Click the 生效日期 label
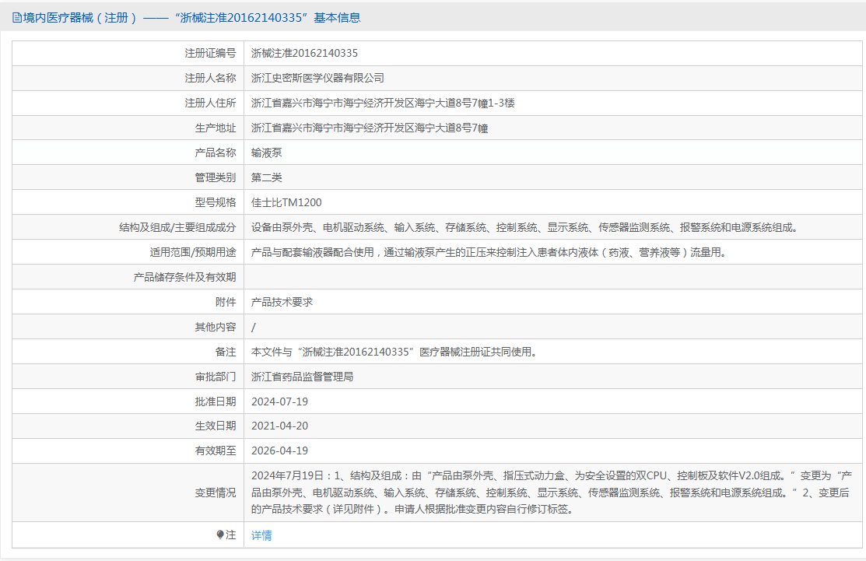Viewport: 866px width, 561px height. point(216,426)
